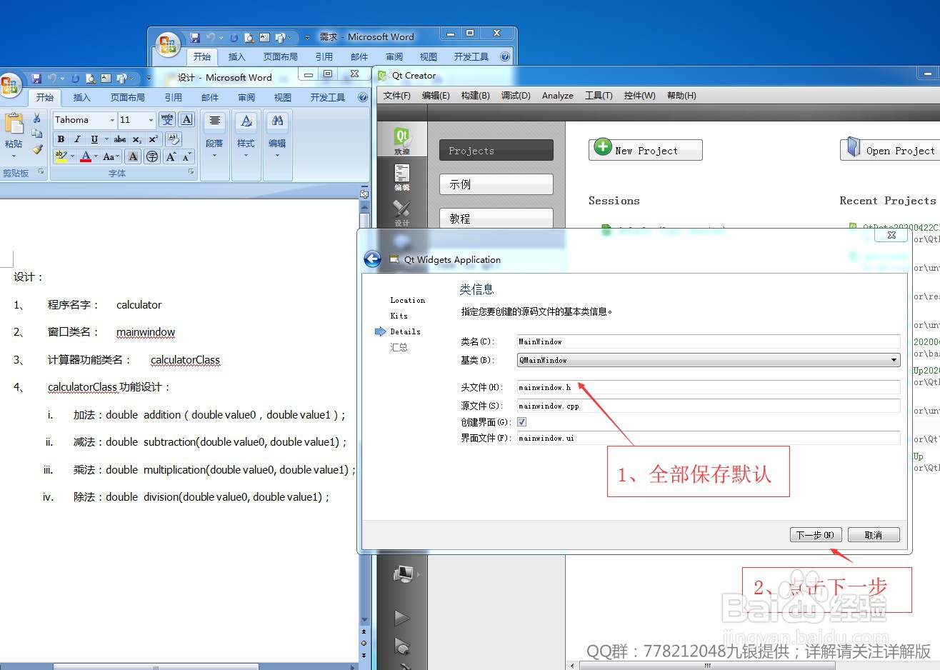Click into 界面文件 mainwindow.ui field

click(709, 438)
